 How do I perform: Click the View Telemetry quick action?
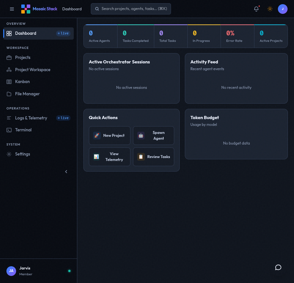pyautogui.click(x=109, y=157)
